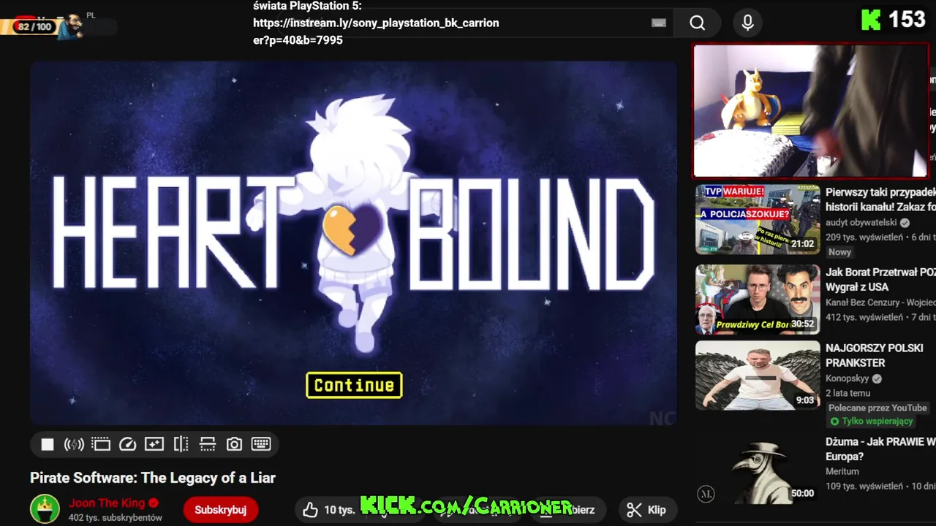The height and width of the screenshot is (526, 936).
Task: Open the Kanał Bez Cenzury channel
Action: (880, 302)
